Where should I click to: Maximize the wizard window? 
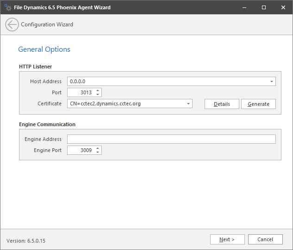pyautogui.click(x=263, y=7)
